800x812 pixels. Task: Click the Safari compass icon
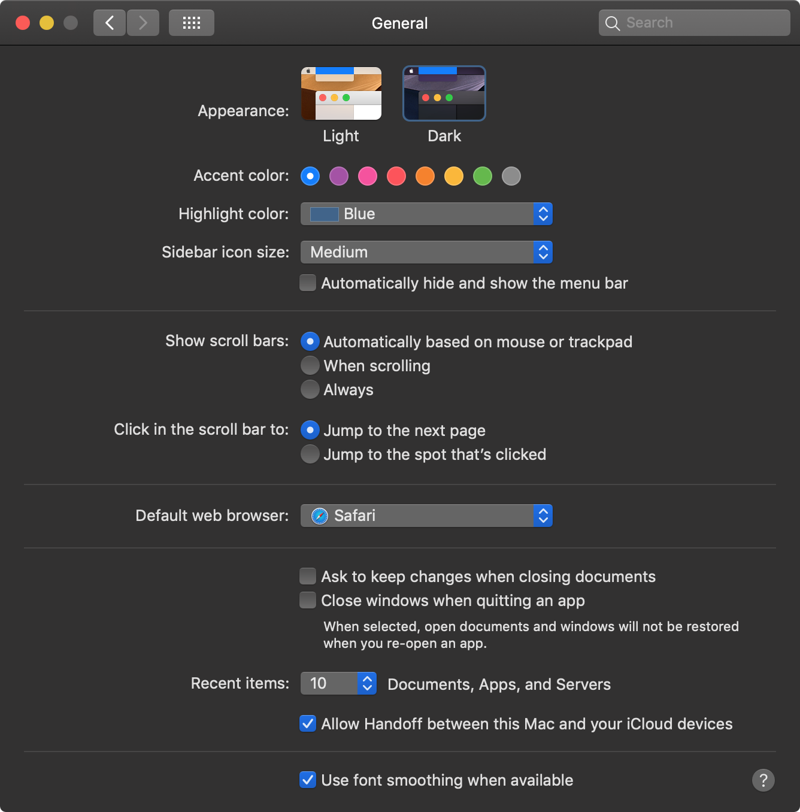[x=320, y=516]
